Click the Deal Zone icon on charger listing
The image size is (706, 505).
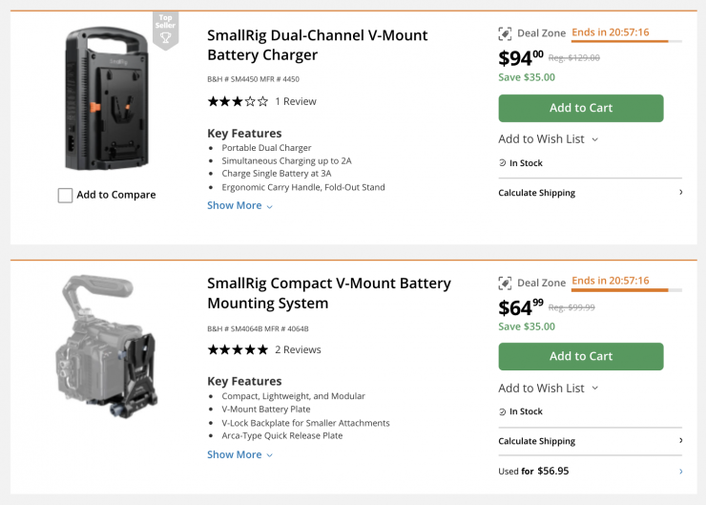[x=506, y=33]
